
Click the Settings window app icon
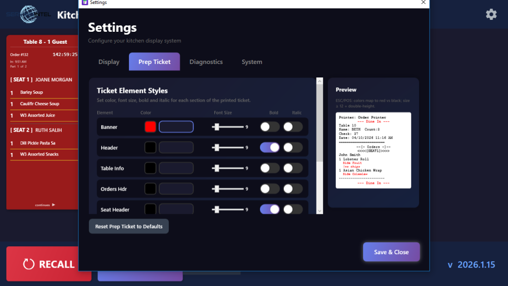click(84, 2)
